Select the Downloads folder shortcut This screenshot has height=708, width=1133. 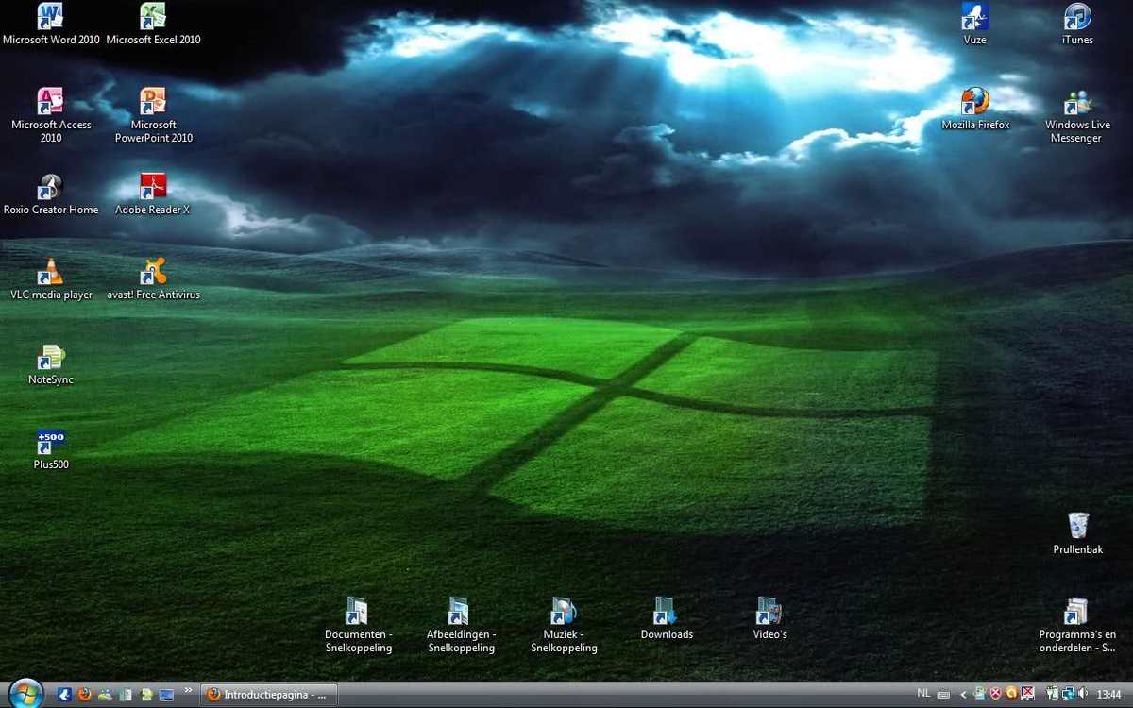pos(667,612)
